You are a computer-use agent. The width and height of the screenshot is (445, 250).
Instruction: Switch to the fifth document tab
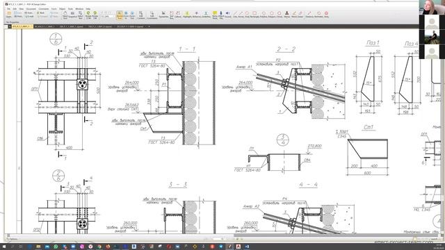(x=130, y=26)
